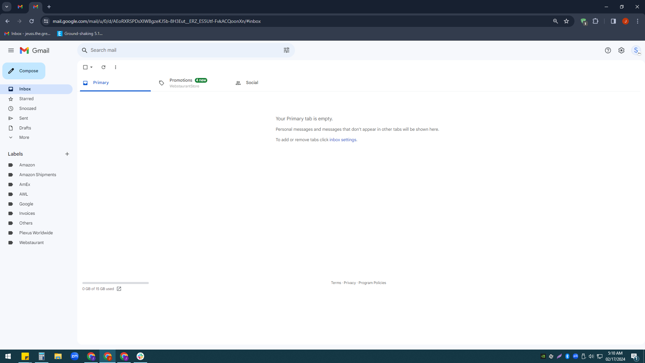Click the 0 GB of 15 GB used text

98,289
